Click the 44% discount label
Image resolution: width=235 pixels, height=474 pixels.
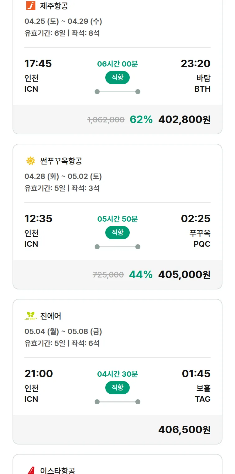[141, 275]
